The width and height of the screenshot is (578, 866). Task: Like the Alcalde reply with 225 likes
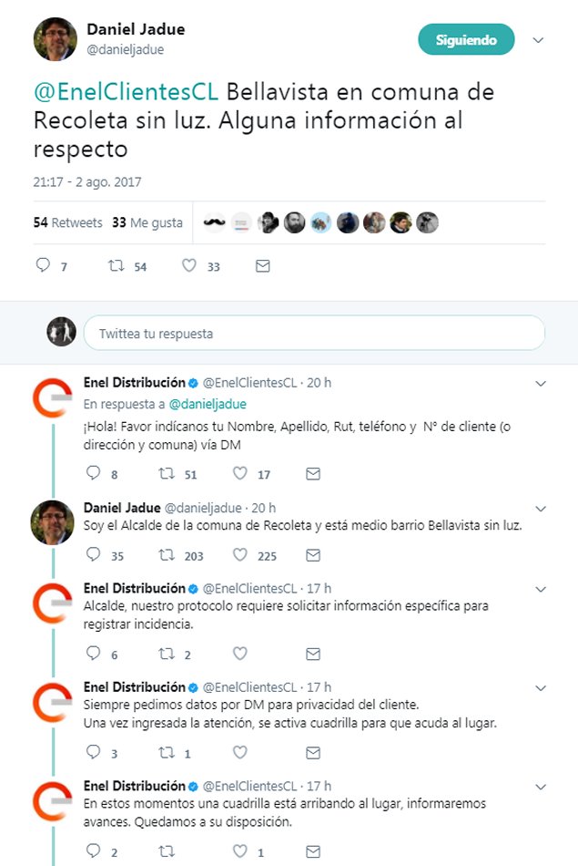pos(240,554)
